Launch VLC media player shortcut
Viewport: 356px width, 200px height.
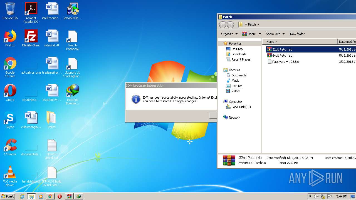click(x=10, y=176)
